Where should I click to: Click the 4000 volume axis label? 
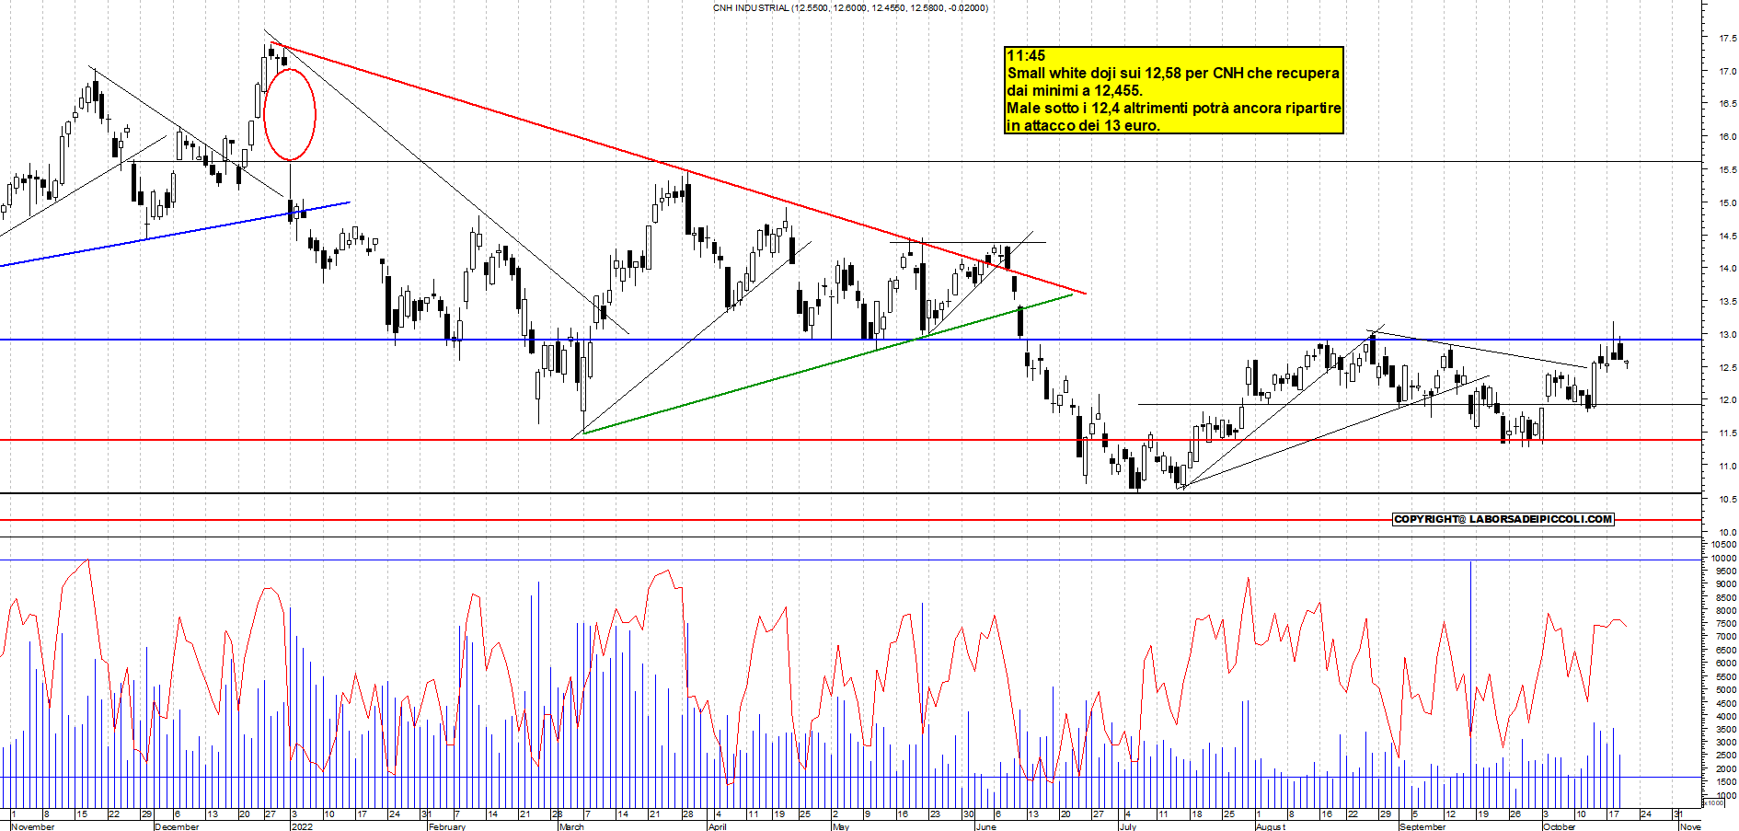click(1726, 717)
